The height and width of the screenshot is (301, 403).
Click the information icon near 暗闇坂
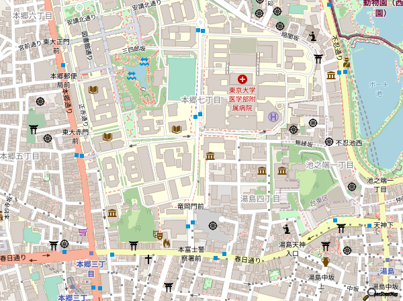click(x=314, y=37)
